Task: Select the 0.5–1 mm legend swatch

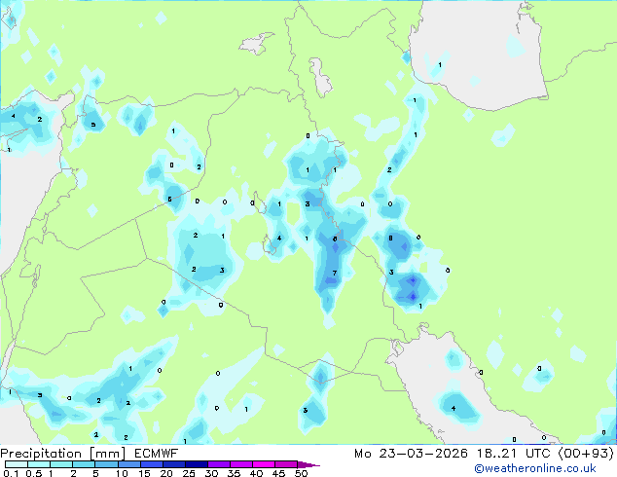Action: [x=39, y=464]
